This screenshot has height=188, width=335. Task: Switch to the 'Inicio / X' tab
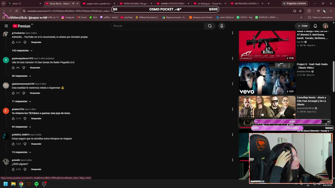tap(25, 4)
